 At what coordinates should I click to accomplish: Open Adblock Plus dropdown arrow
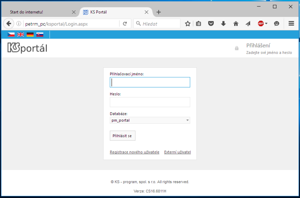click(x=266, y=24)
